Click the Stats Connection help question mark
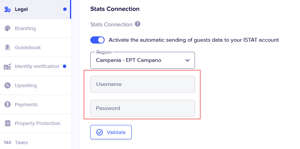This screenshot has width=300, height=149. (137, 24)
